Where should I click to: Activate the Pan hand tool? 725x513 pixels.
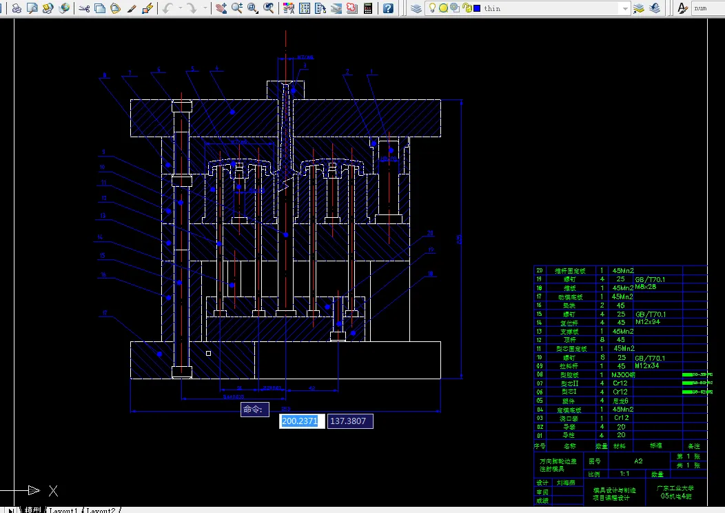[x=221, y=8]
